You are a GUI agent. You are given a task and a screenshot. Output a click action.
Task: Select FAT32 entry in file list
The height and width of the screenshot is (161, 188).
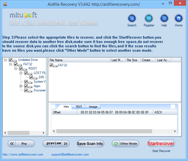coord(63,65)
